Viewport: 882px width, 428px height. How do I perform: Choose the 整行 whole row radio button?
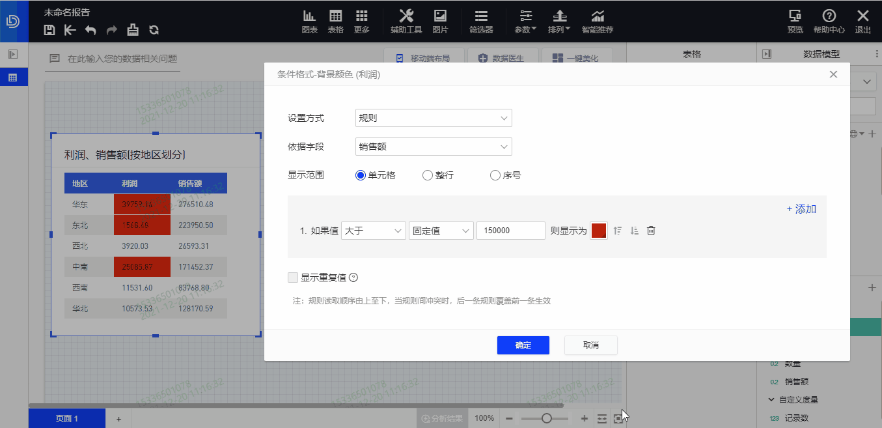[x=428, y=175]
